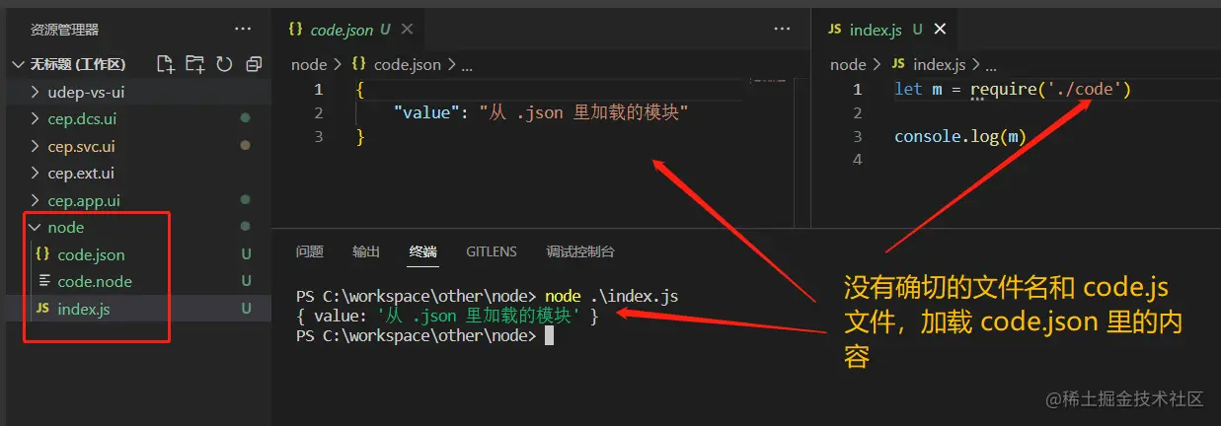Create a new file in workspace

pyautogui.click(x=166, y=64)
